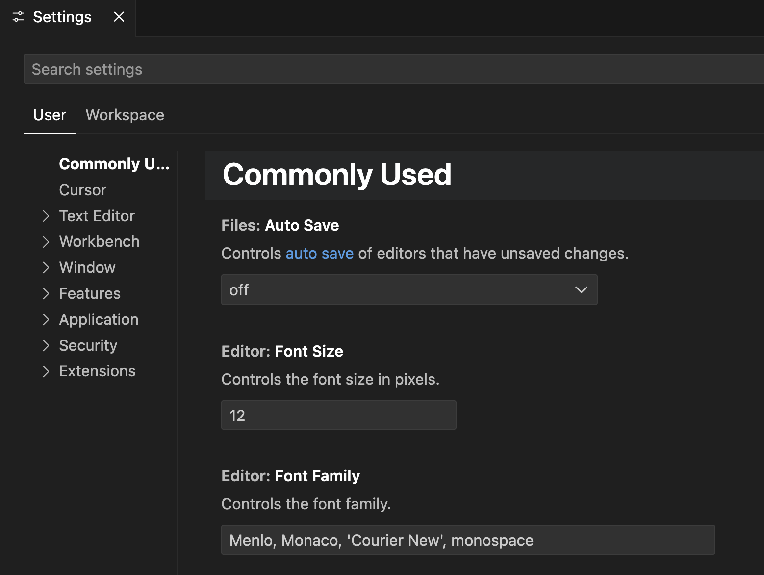764x575 pixels.
Task: Expand the Application category chevron
Action: click(46, 319)
